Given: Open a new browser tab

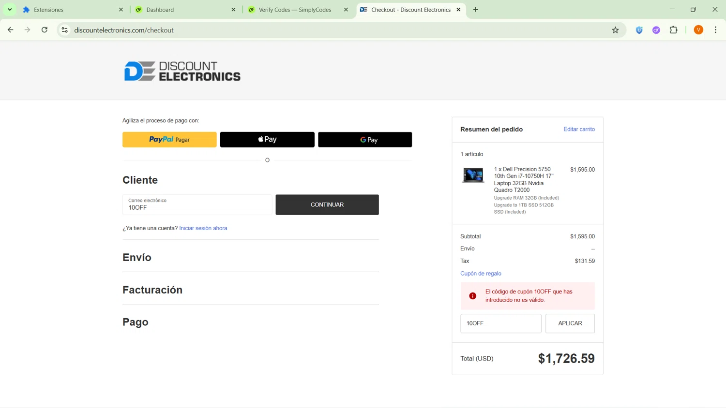Looking at the screenshot, I should (x=476, y=10).
